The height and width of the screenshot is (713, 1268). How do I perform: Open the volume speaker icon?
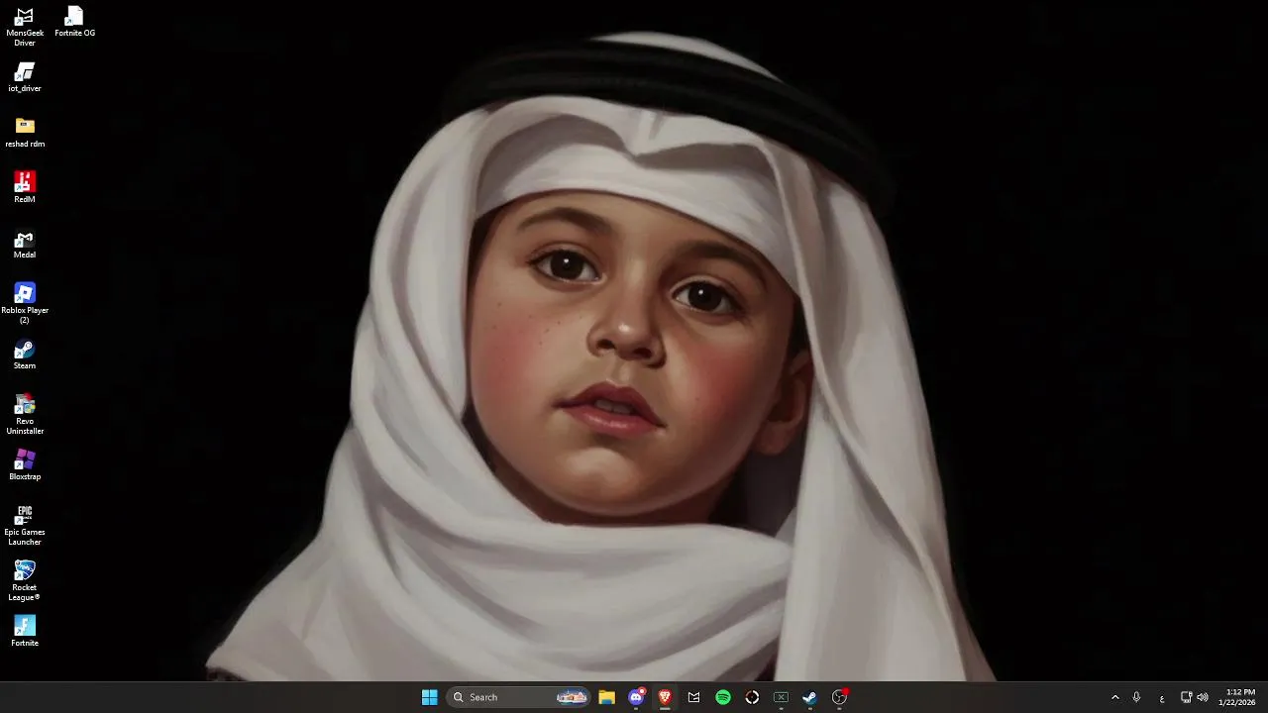[1203, 697]
